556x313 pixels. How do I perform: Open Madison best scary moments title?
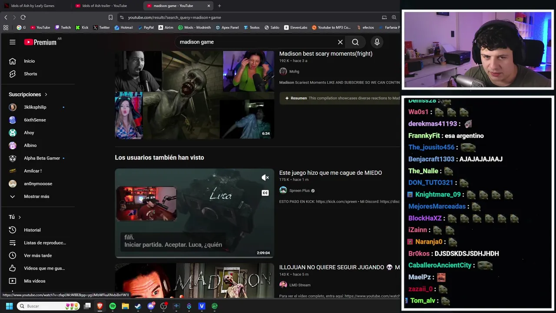326,54
